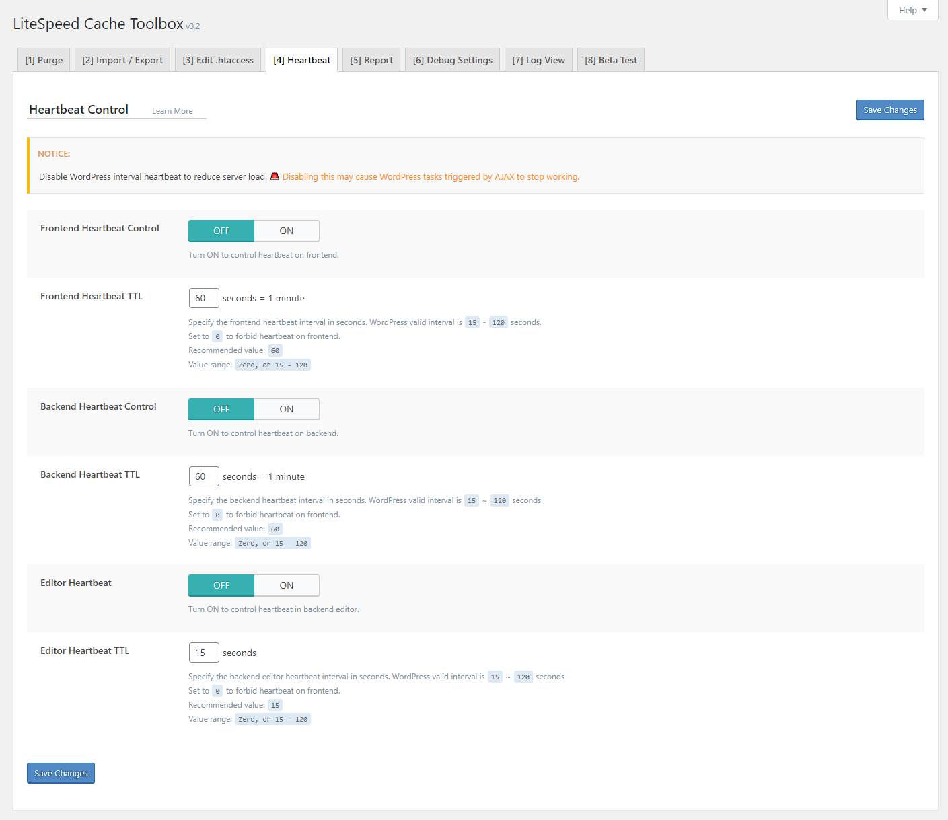Open the Help dropdown

pyautogui.click(x=912, y=10)
